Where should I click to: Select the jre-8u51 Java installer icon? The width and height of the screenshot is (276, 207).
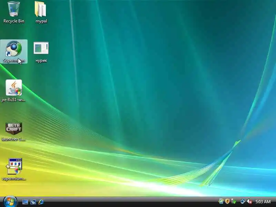pos(14,91)
